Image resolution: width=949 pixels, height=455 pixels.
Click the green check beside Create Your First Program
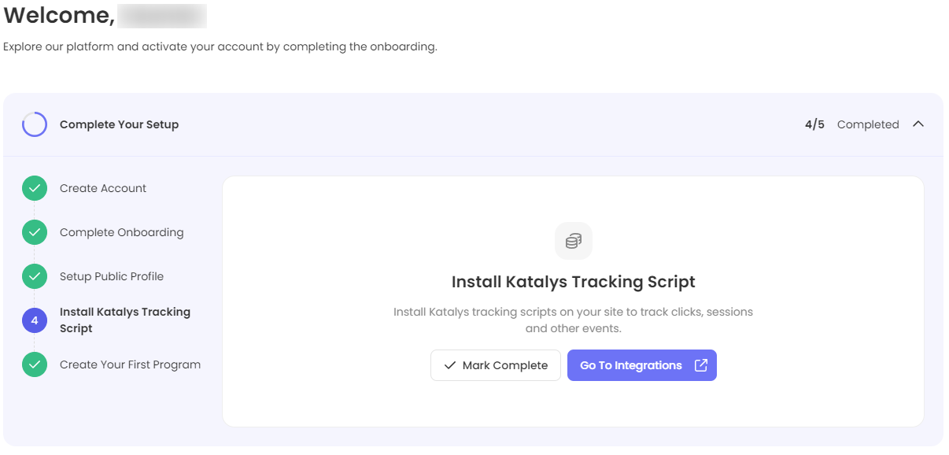click(x=35, y=364)
